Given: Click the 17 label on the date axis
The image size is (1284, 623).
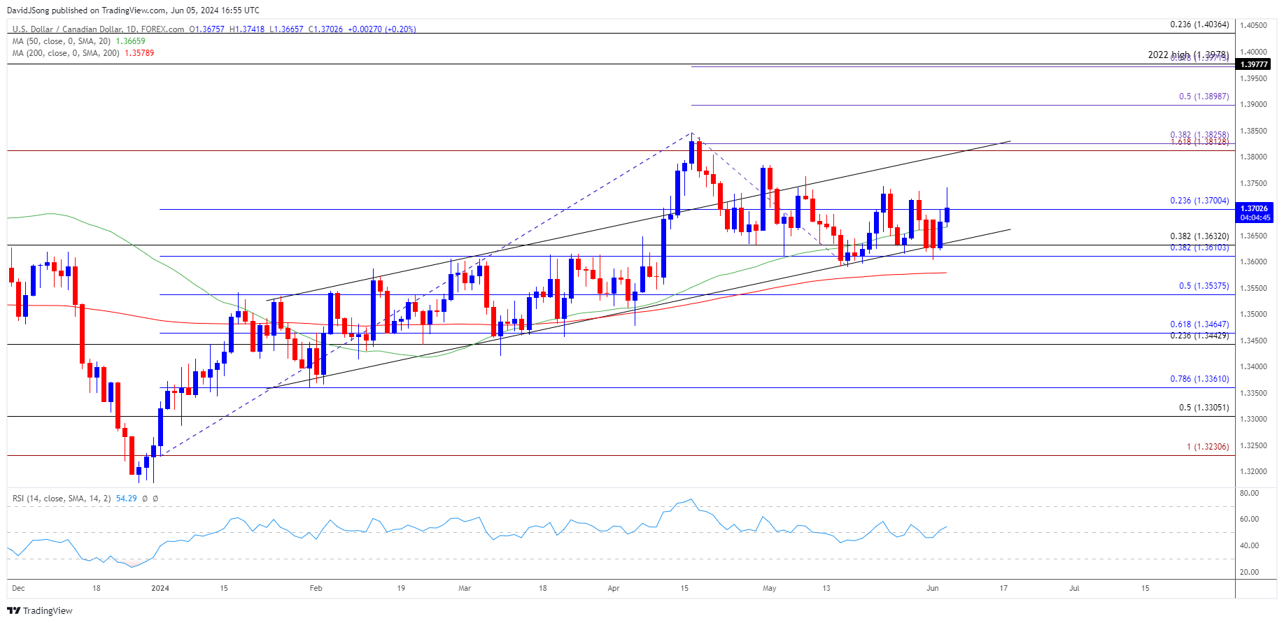Looking at the screenshot, I should (1003, 588).
